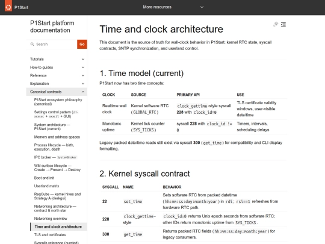Open the table of contents icon
This screenshot has height=244, width=325.
[283, 25]
